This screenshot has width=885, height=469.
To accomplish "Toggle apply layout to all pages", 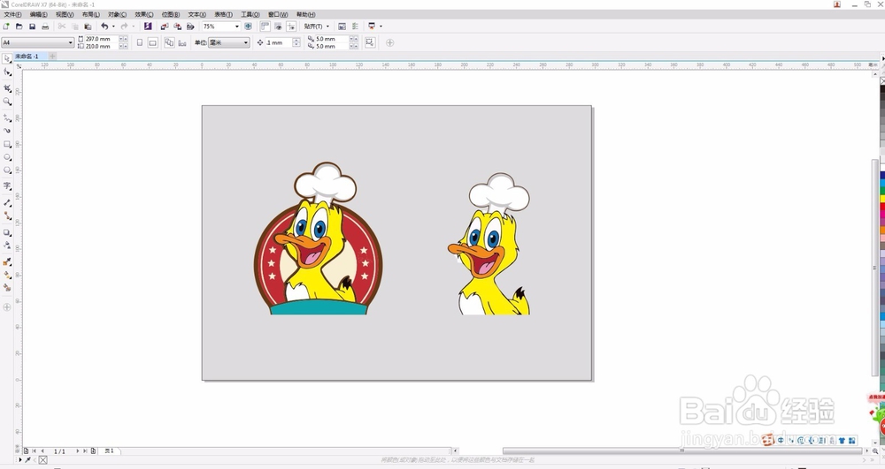I will (x=169, y=42).
